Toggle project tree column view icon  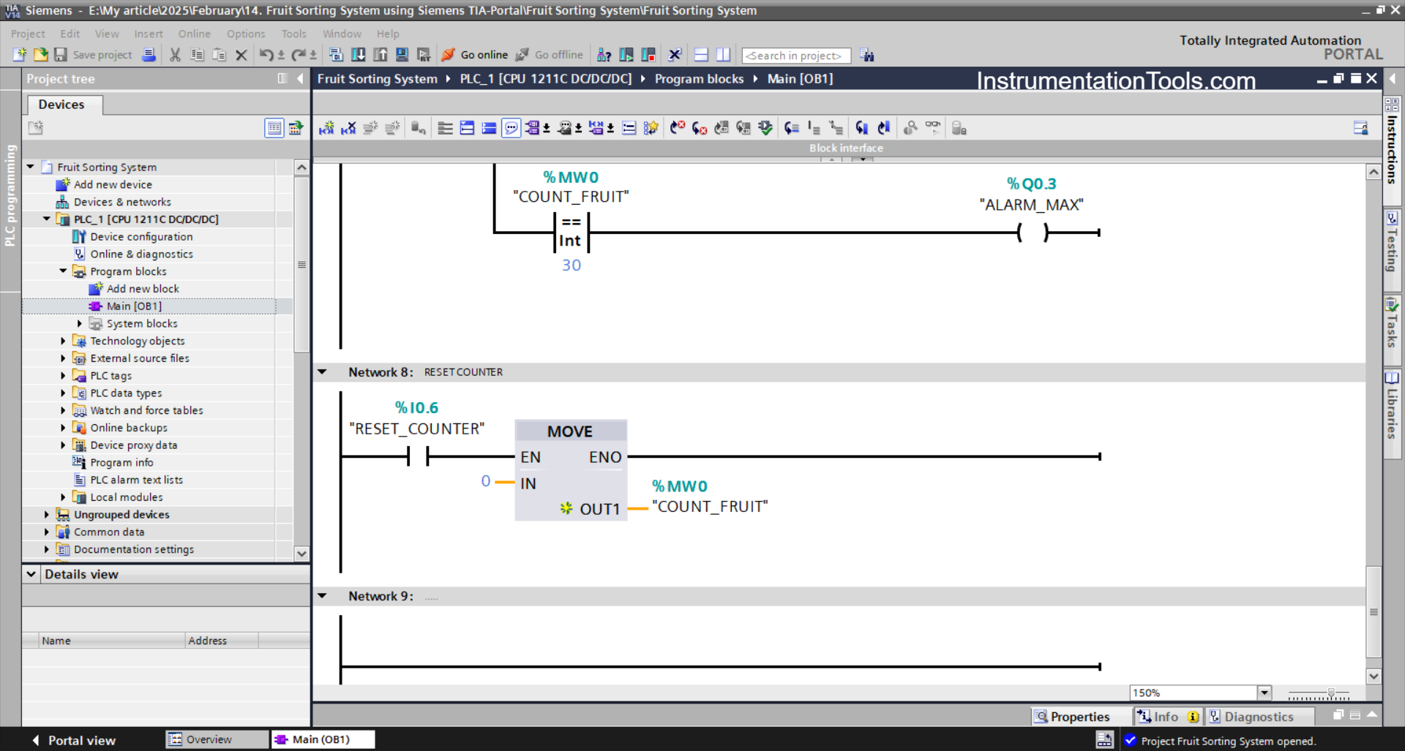click(282, 78)
